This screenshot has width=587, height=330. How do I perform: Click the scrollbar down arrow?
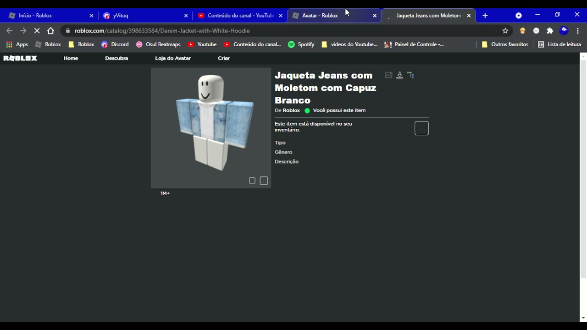click(583, 318)
